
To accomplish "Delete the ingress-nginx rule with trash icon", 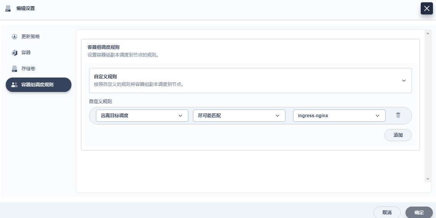I will click(398, 115).
